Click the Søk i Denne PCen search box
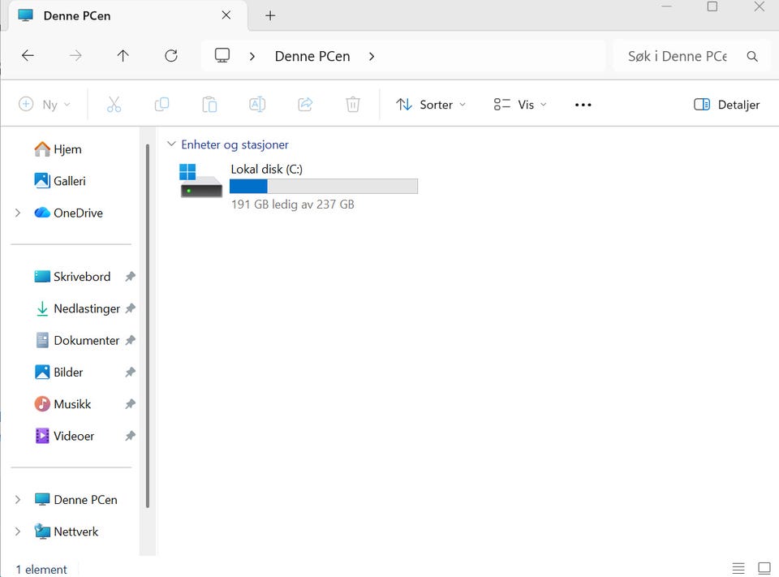The width and height of the screenshot is (779, 577). [x=678, y=56]
